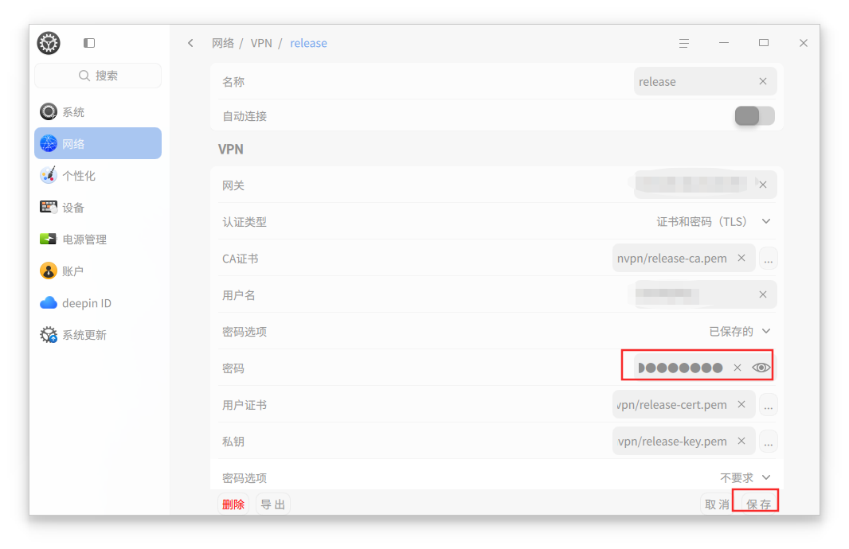This screenshot has width=849, height=549.
Task: Click the 取消 cancel button
Action: click(717, 504)
